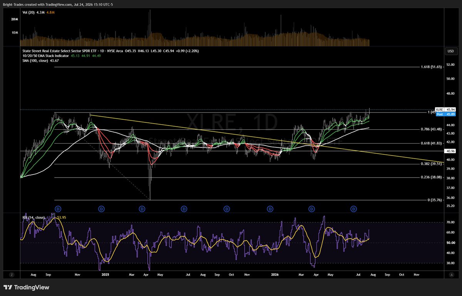Click the Post 45.89 post-market price label
Image resolution: width=462 pixels, height=296 pixels.
pos(445,114)
